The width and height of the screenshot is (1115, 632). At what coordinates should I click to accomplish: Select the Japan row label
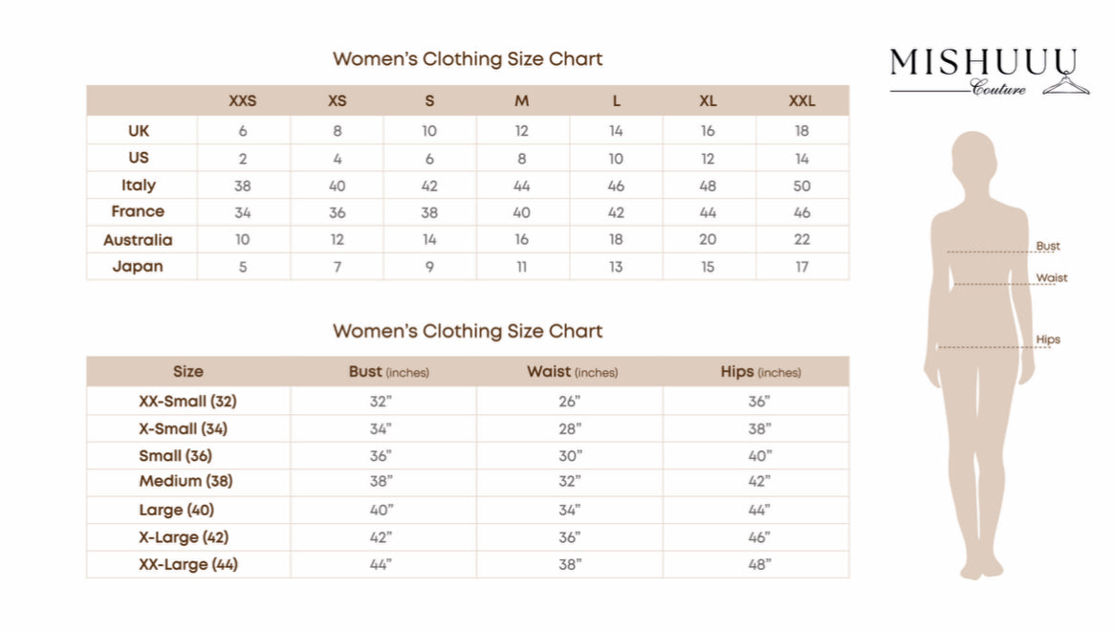pos(138,267)
